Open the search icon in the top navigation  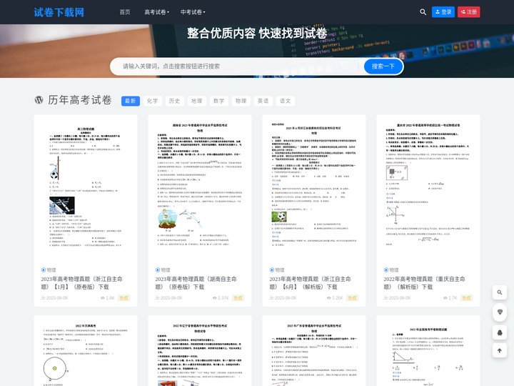pos(423,12)
